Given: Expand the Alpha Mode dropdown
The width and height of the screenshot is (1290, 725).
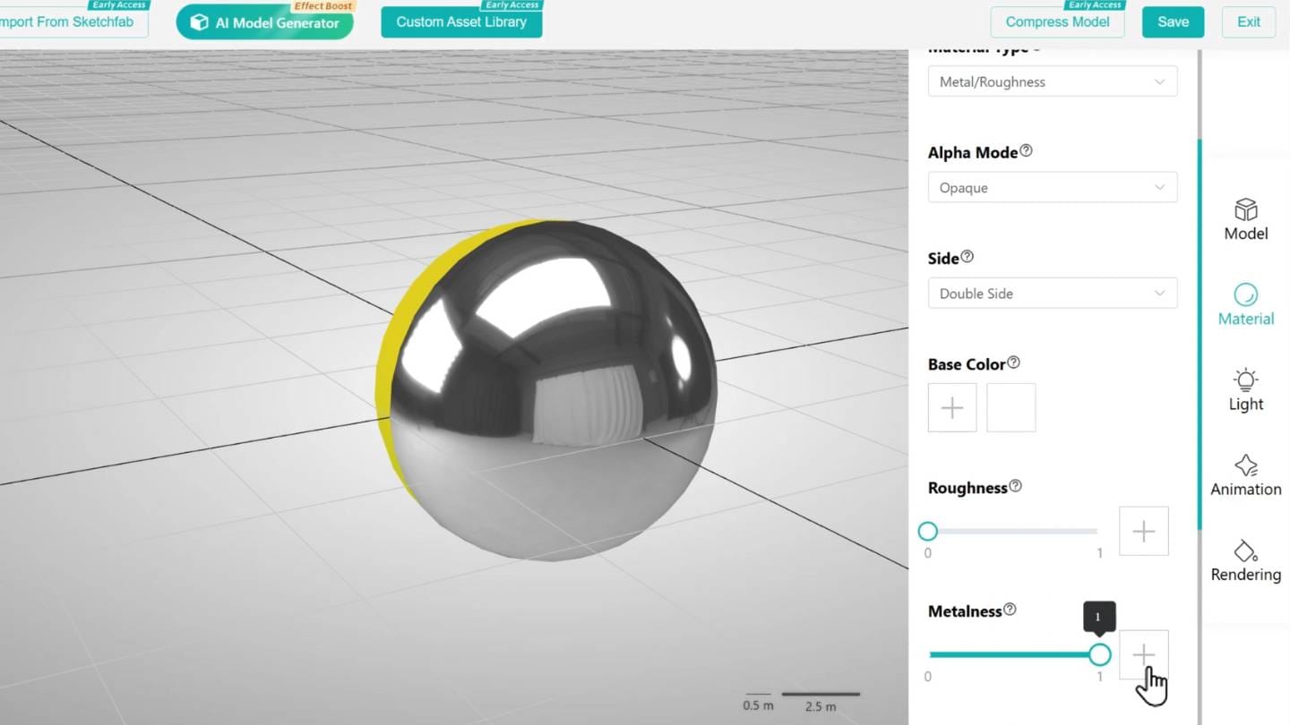Looking at the screenshot, I should [1053, 187].
